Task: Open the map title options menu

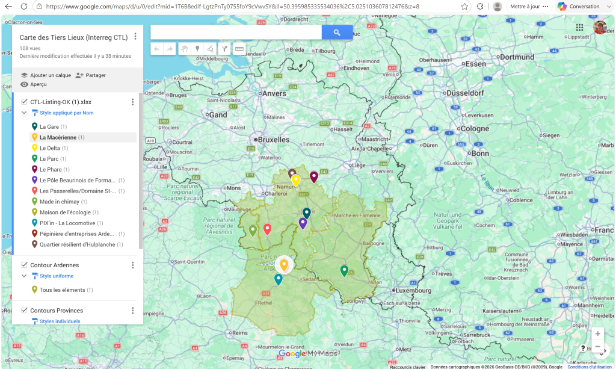Action: point(135,37)
